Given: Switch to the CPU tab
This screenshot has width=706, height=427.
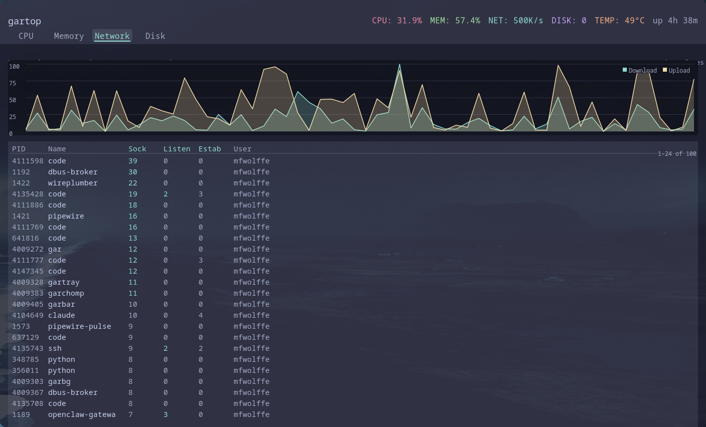Looking at the screenshot, I should 25,36.
